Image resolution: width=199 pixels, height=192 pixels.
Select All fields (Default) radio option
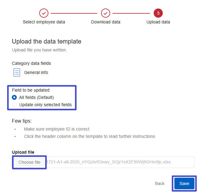14,97
